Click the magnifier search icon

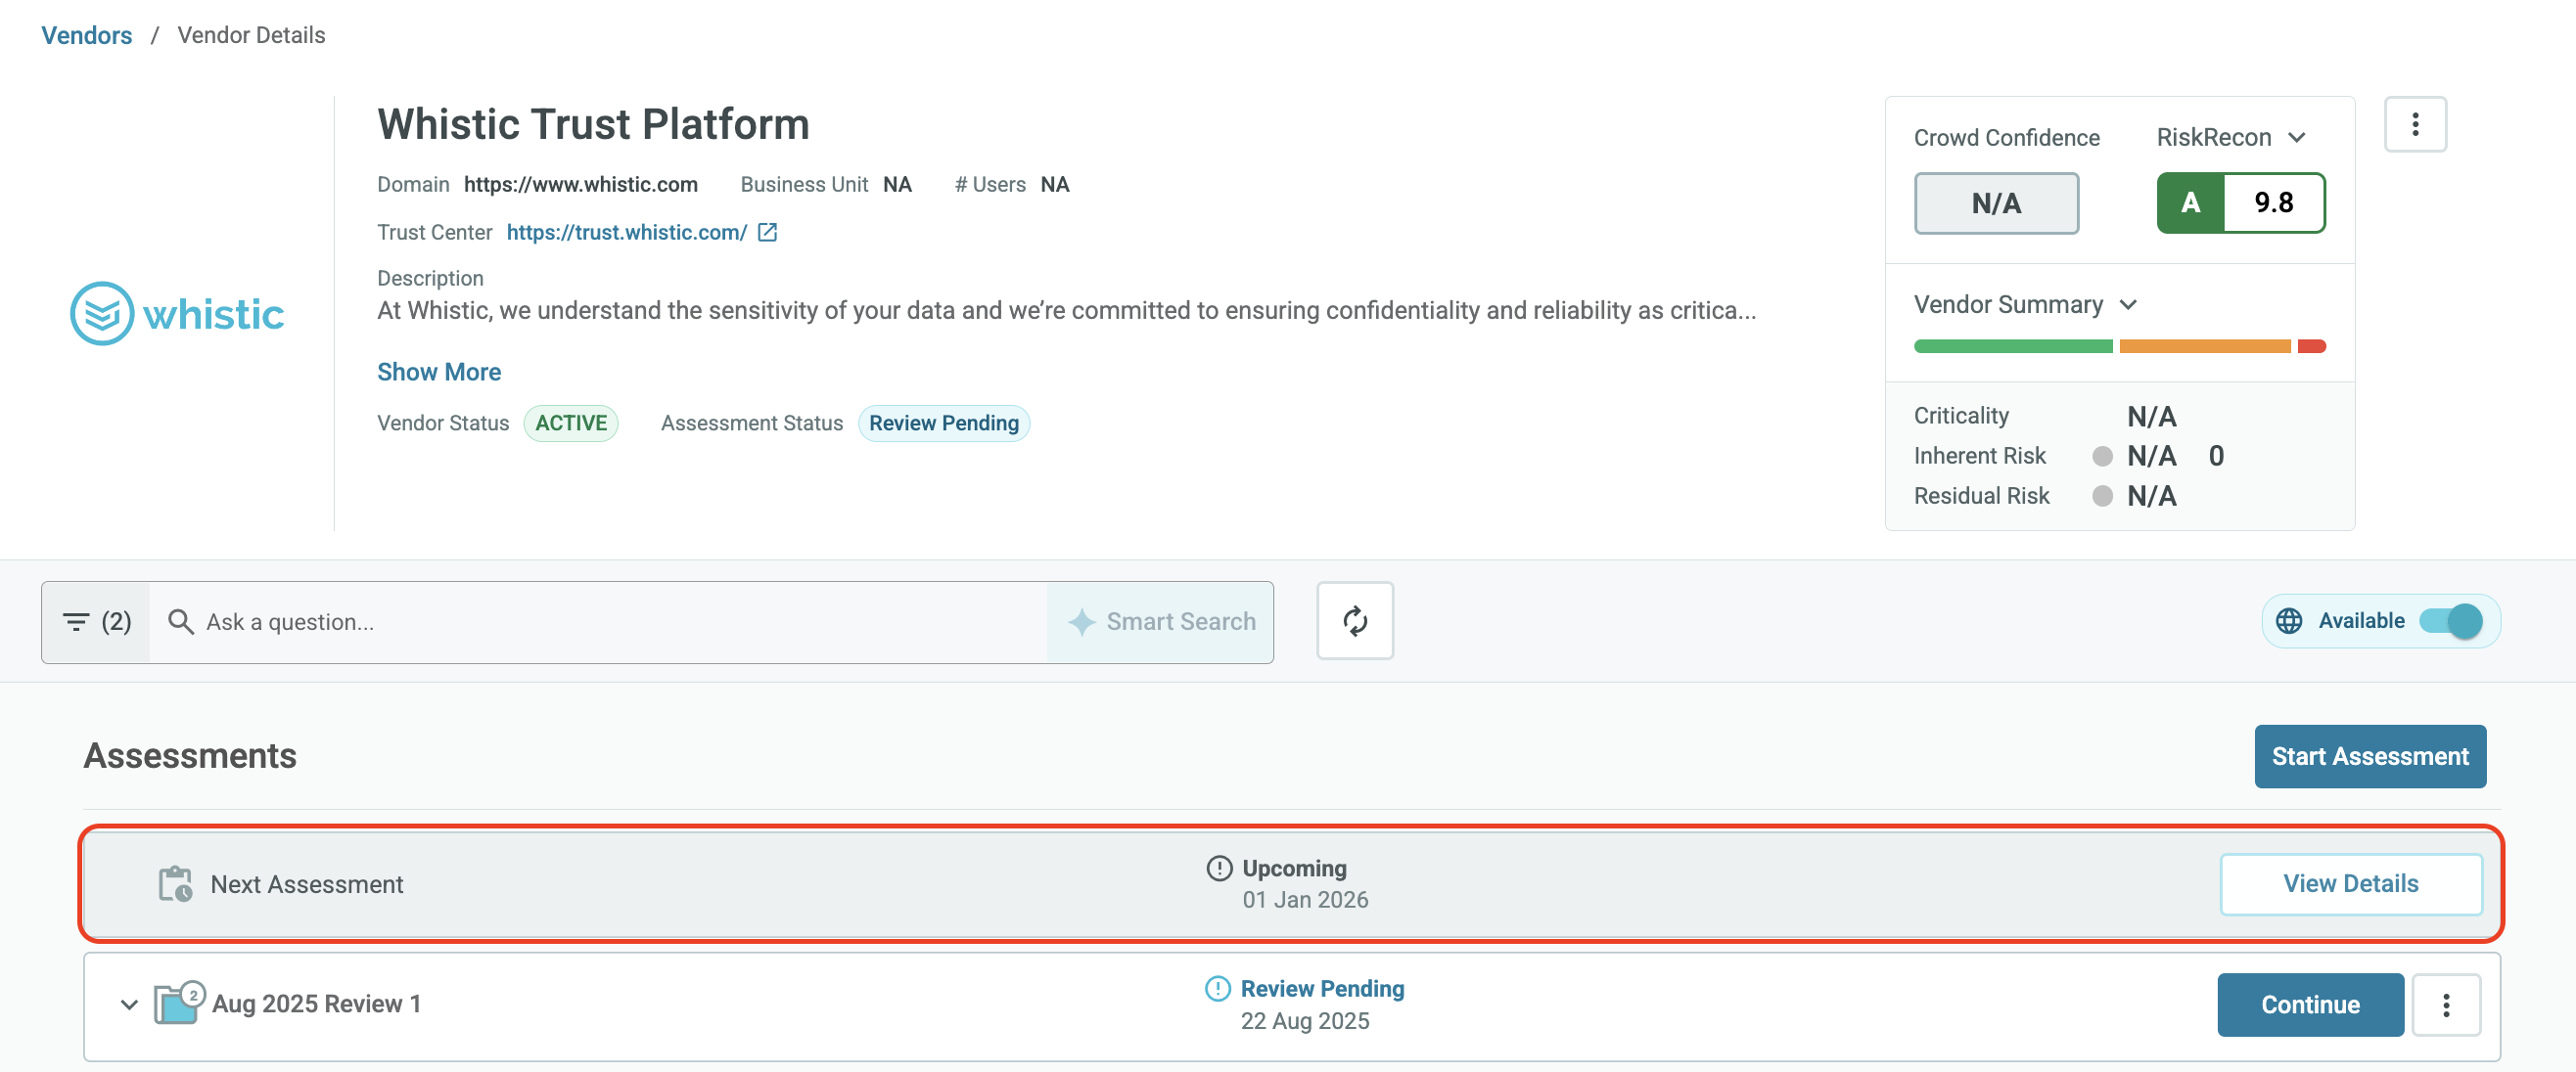pos(181,621)
